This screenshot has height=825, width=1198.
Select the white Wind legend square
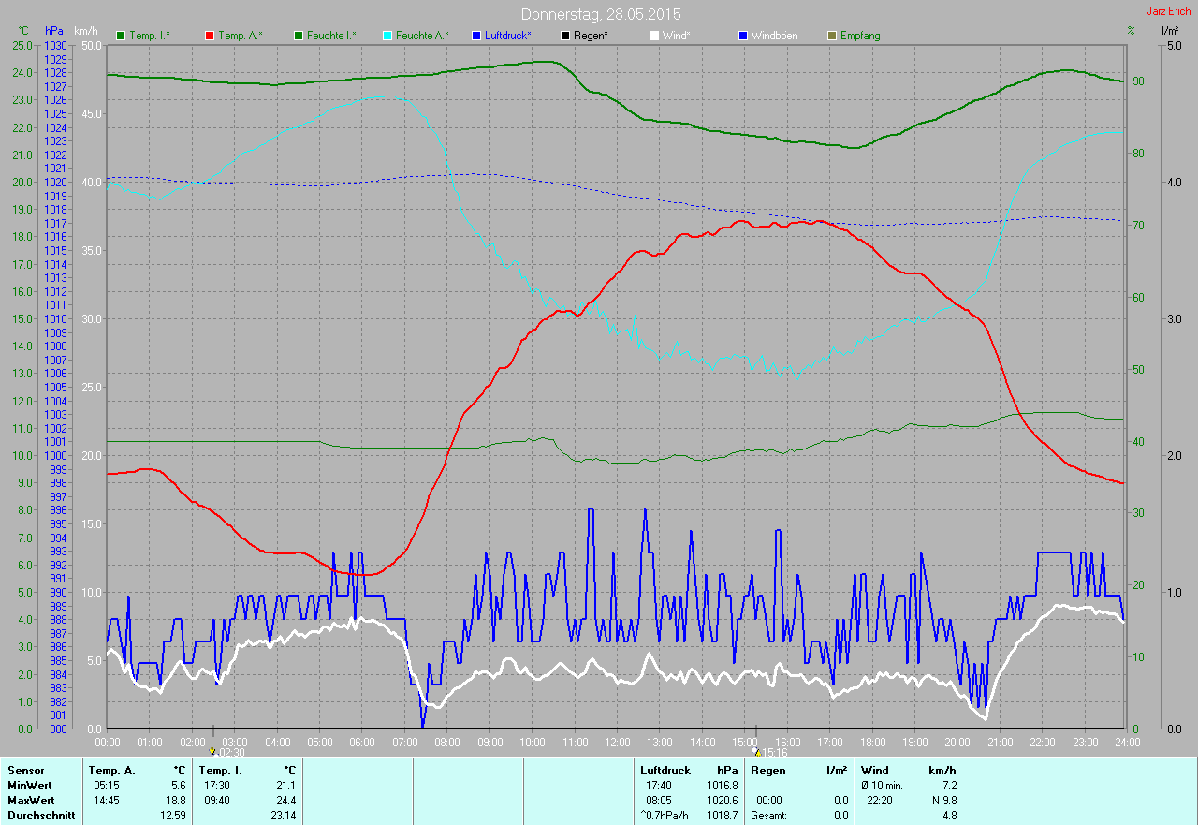(x=654, y=36)
